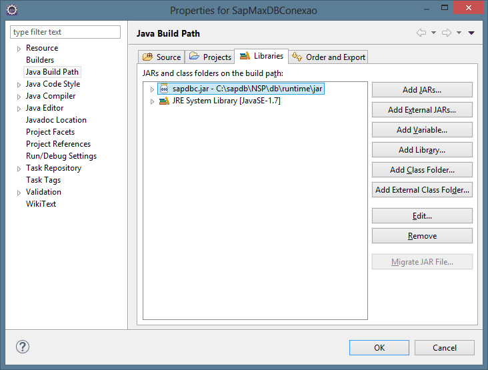Click the back navigation arrow icon
This screenshot has height=370, width=488.
click(x=421, y=33)
